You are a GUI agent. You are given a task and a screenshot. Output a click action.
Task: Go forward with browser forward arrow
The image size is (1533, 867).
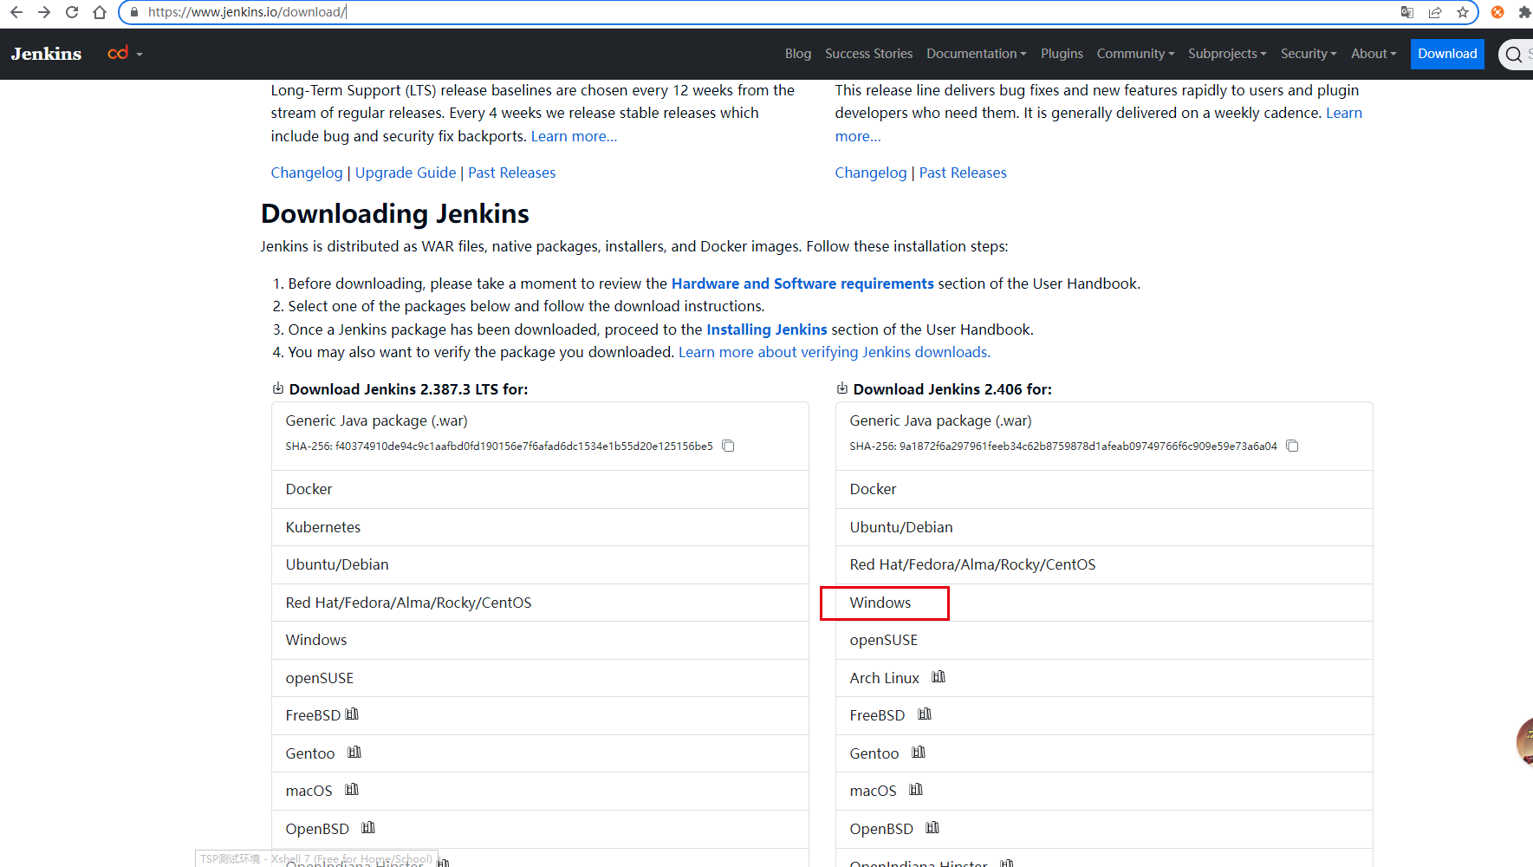click(x=44, y=12)
